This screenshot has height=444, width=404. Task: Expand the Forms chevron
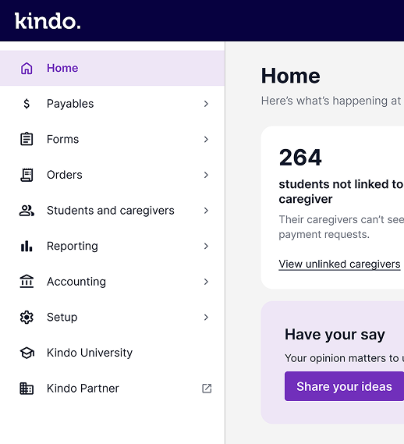206,140
